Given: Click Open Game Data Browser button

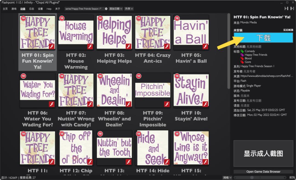Looking at the screenshot, I should click(x=263, y=172).
